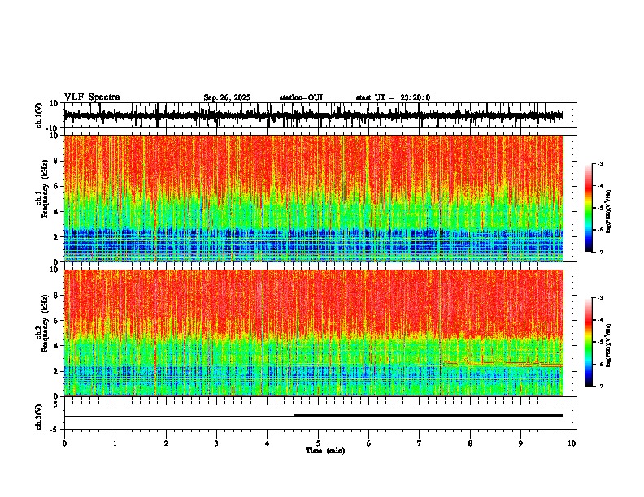Click the narrowband line near 2.5 kHz in ch.2

tap(503, 364)
